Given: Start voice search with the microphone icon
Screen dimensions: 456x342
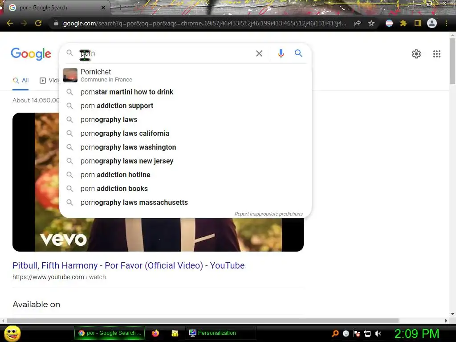Looking at the screenshot, I should click(281, 53).
